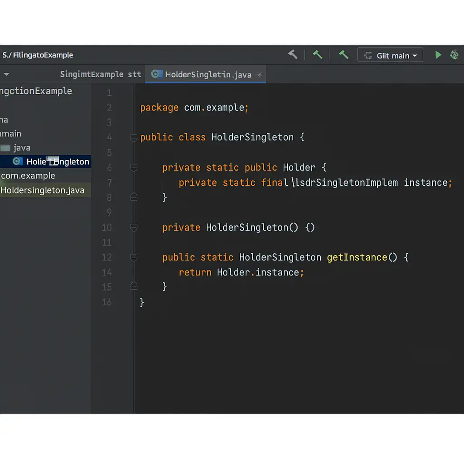Click the closing brace on line 16

click(142, 302)
